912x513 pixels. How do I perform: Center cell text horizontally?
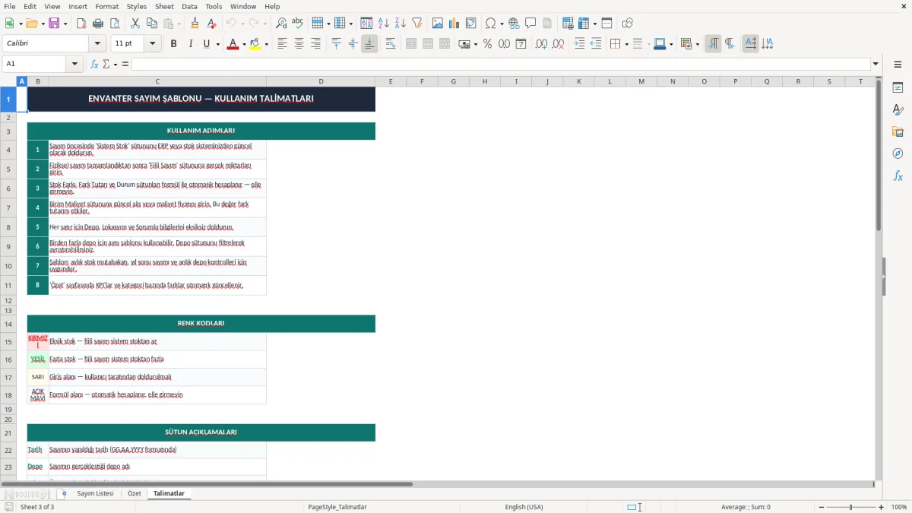tap(299, 44)
